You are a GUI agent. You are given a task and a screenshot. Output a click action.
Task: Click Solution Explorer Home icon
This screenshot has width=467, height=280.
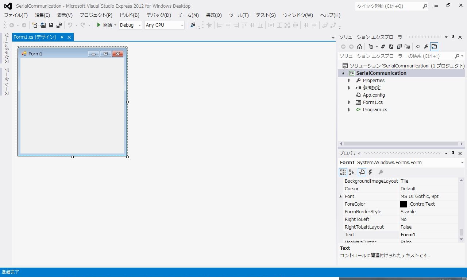(359, 47)
